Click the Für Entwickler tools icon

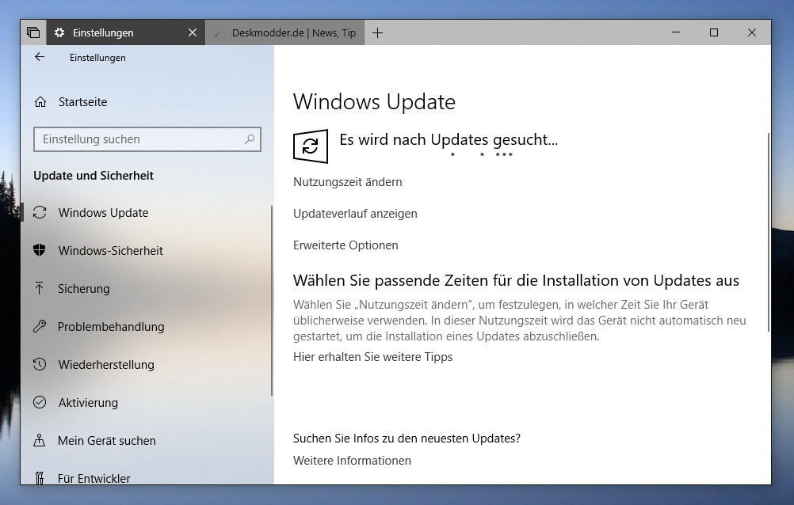40,478
